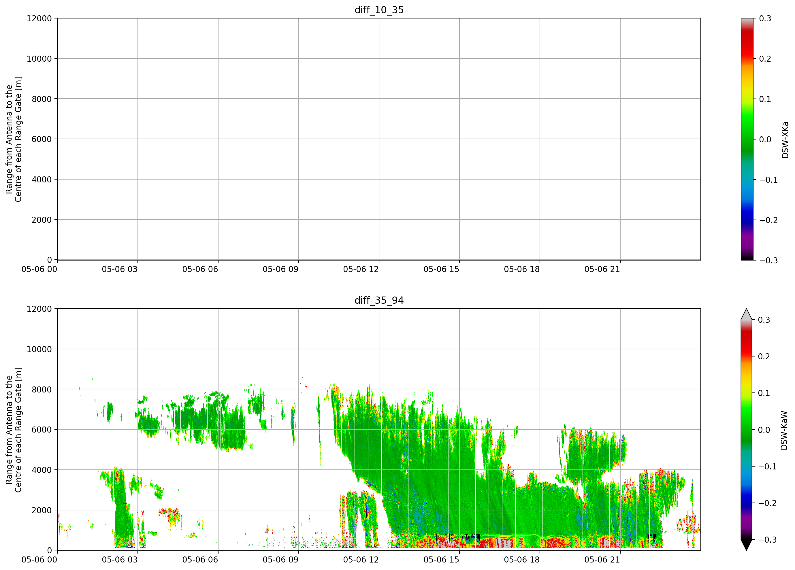Click the 10000 y-tick in diff_35_94 plot

[x=39, y=349]
